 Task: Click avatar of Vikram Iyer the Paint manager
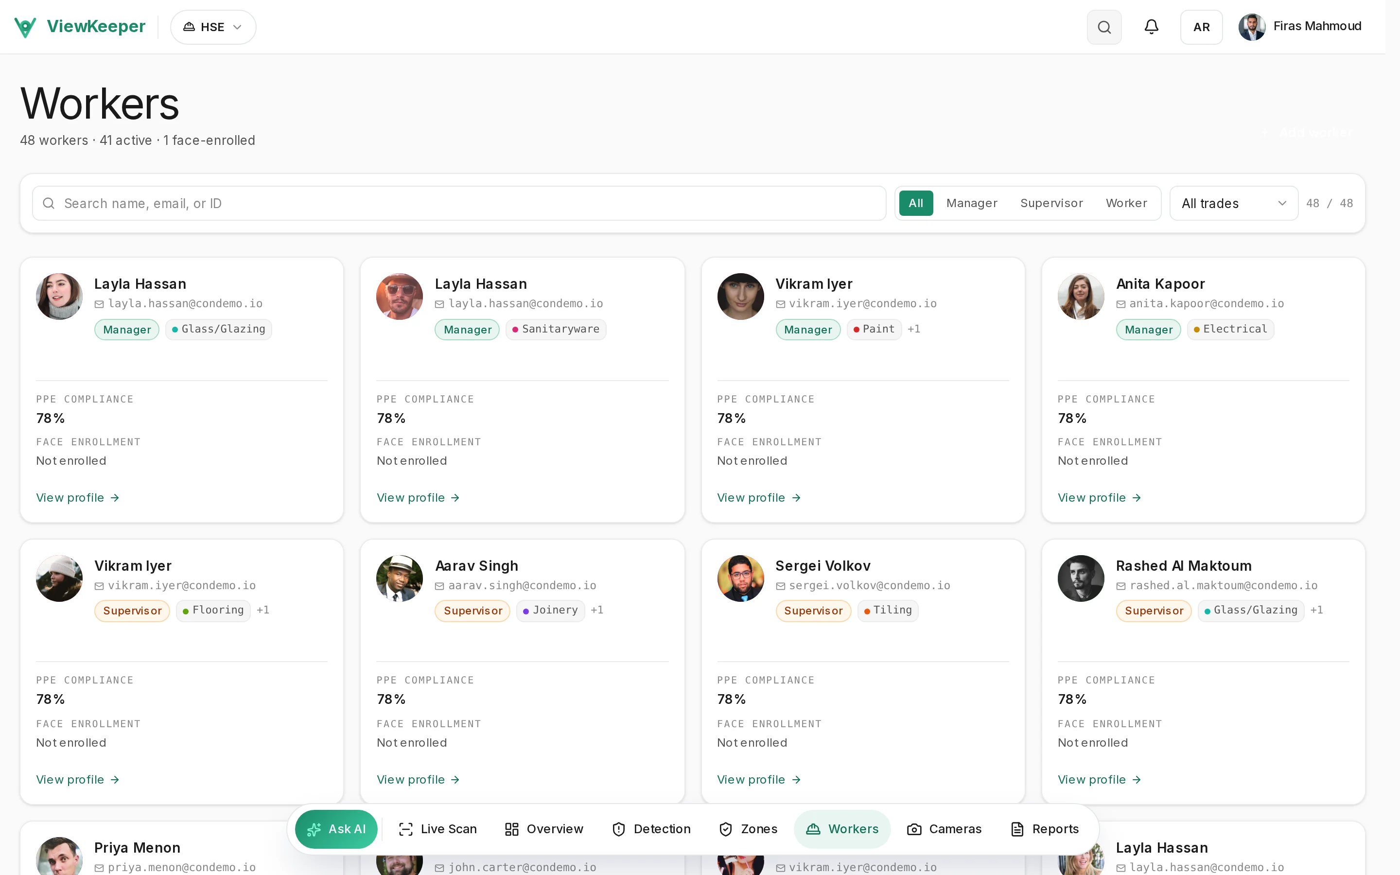click(740, 297)
